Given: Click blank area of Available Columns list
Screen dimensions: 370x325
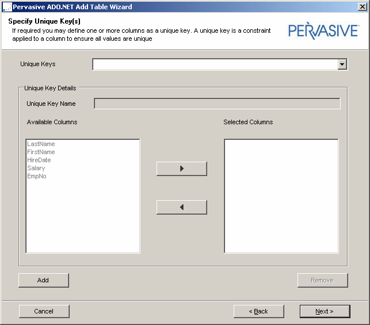Looking at the screenshot, I should click(x=82, y=219).
